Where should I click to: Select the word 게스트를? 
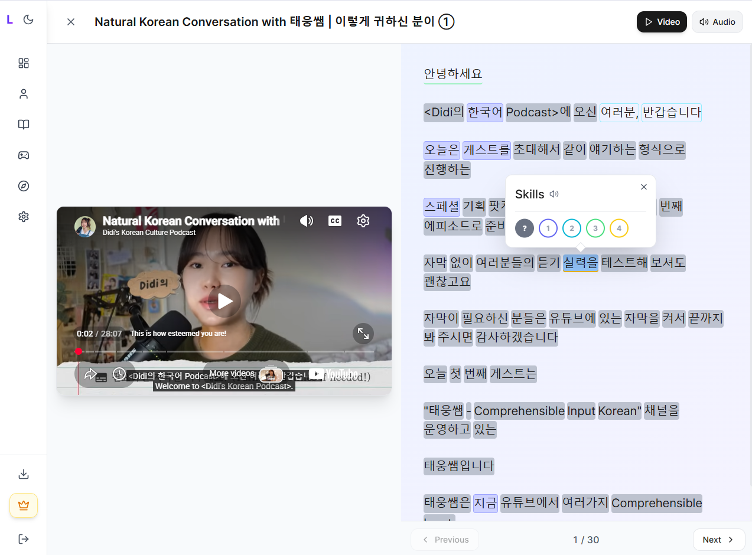[x=487, y=150]
